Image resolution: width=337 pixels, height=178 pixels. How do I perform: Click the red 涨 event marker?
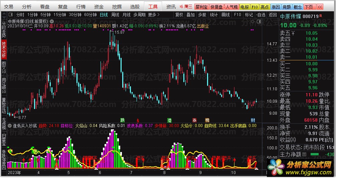point(194,120)
